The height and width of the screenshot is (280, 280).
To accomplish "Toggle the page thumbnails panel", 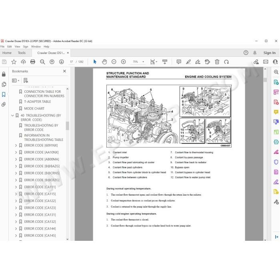I will click(4, 84).
